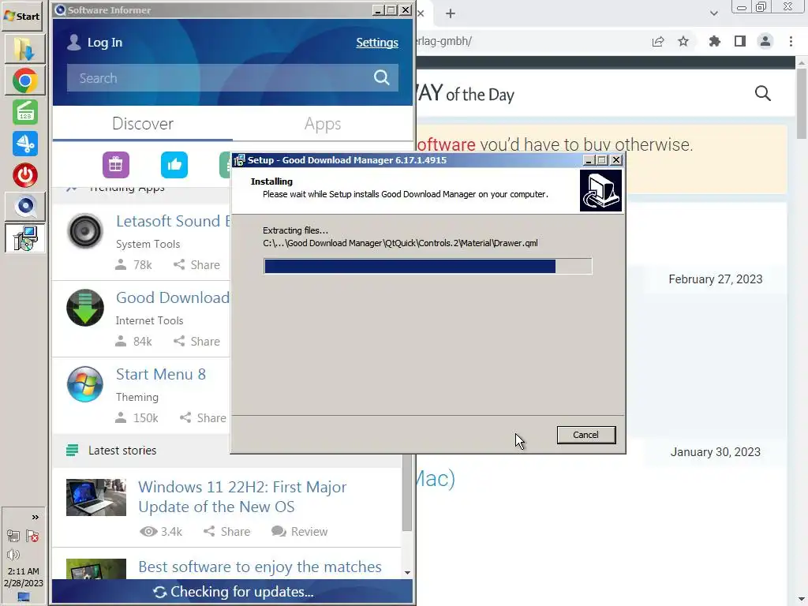
Task: Open the Letasoft Sound Booster app entry
Action: pos(173,221)
